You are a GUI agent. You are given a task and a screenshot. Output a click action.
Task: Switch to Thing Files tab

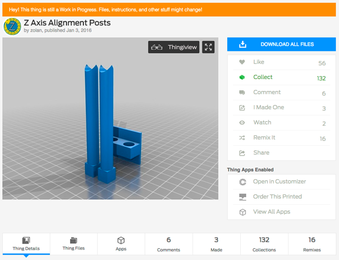tap(74, 244)
